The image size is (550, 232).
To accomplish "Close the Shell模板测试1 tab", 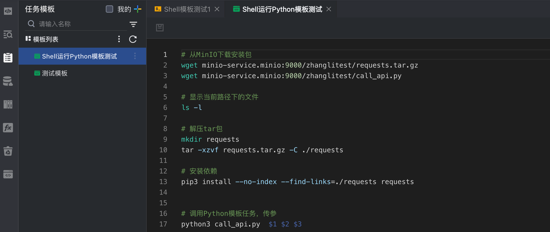I will click(217, 9).
